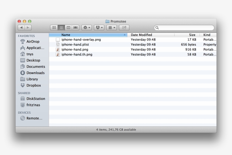Screen dimensions: 232x155
Task: Go back with the left arrow
Action: pos(21,28)
